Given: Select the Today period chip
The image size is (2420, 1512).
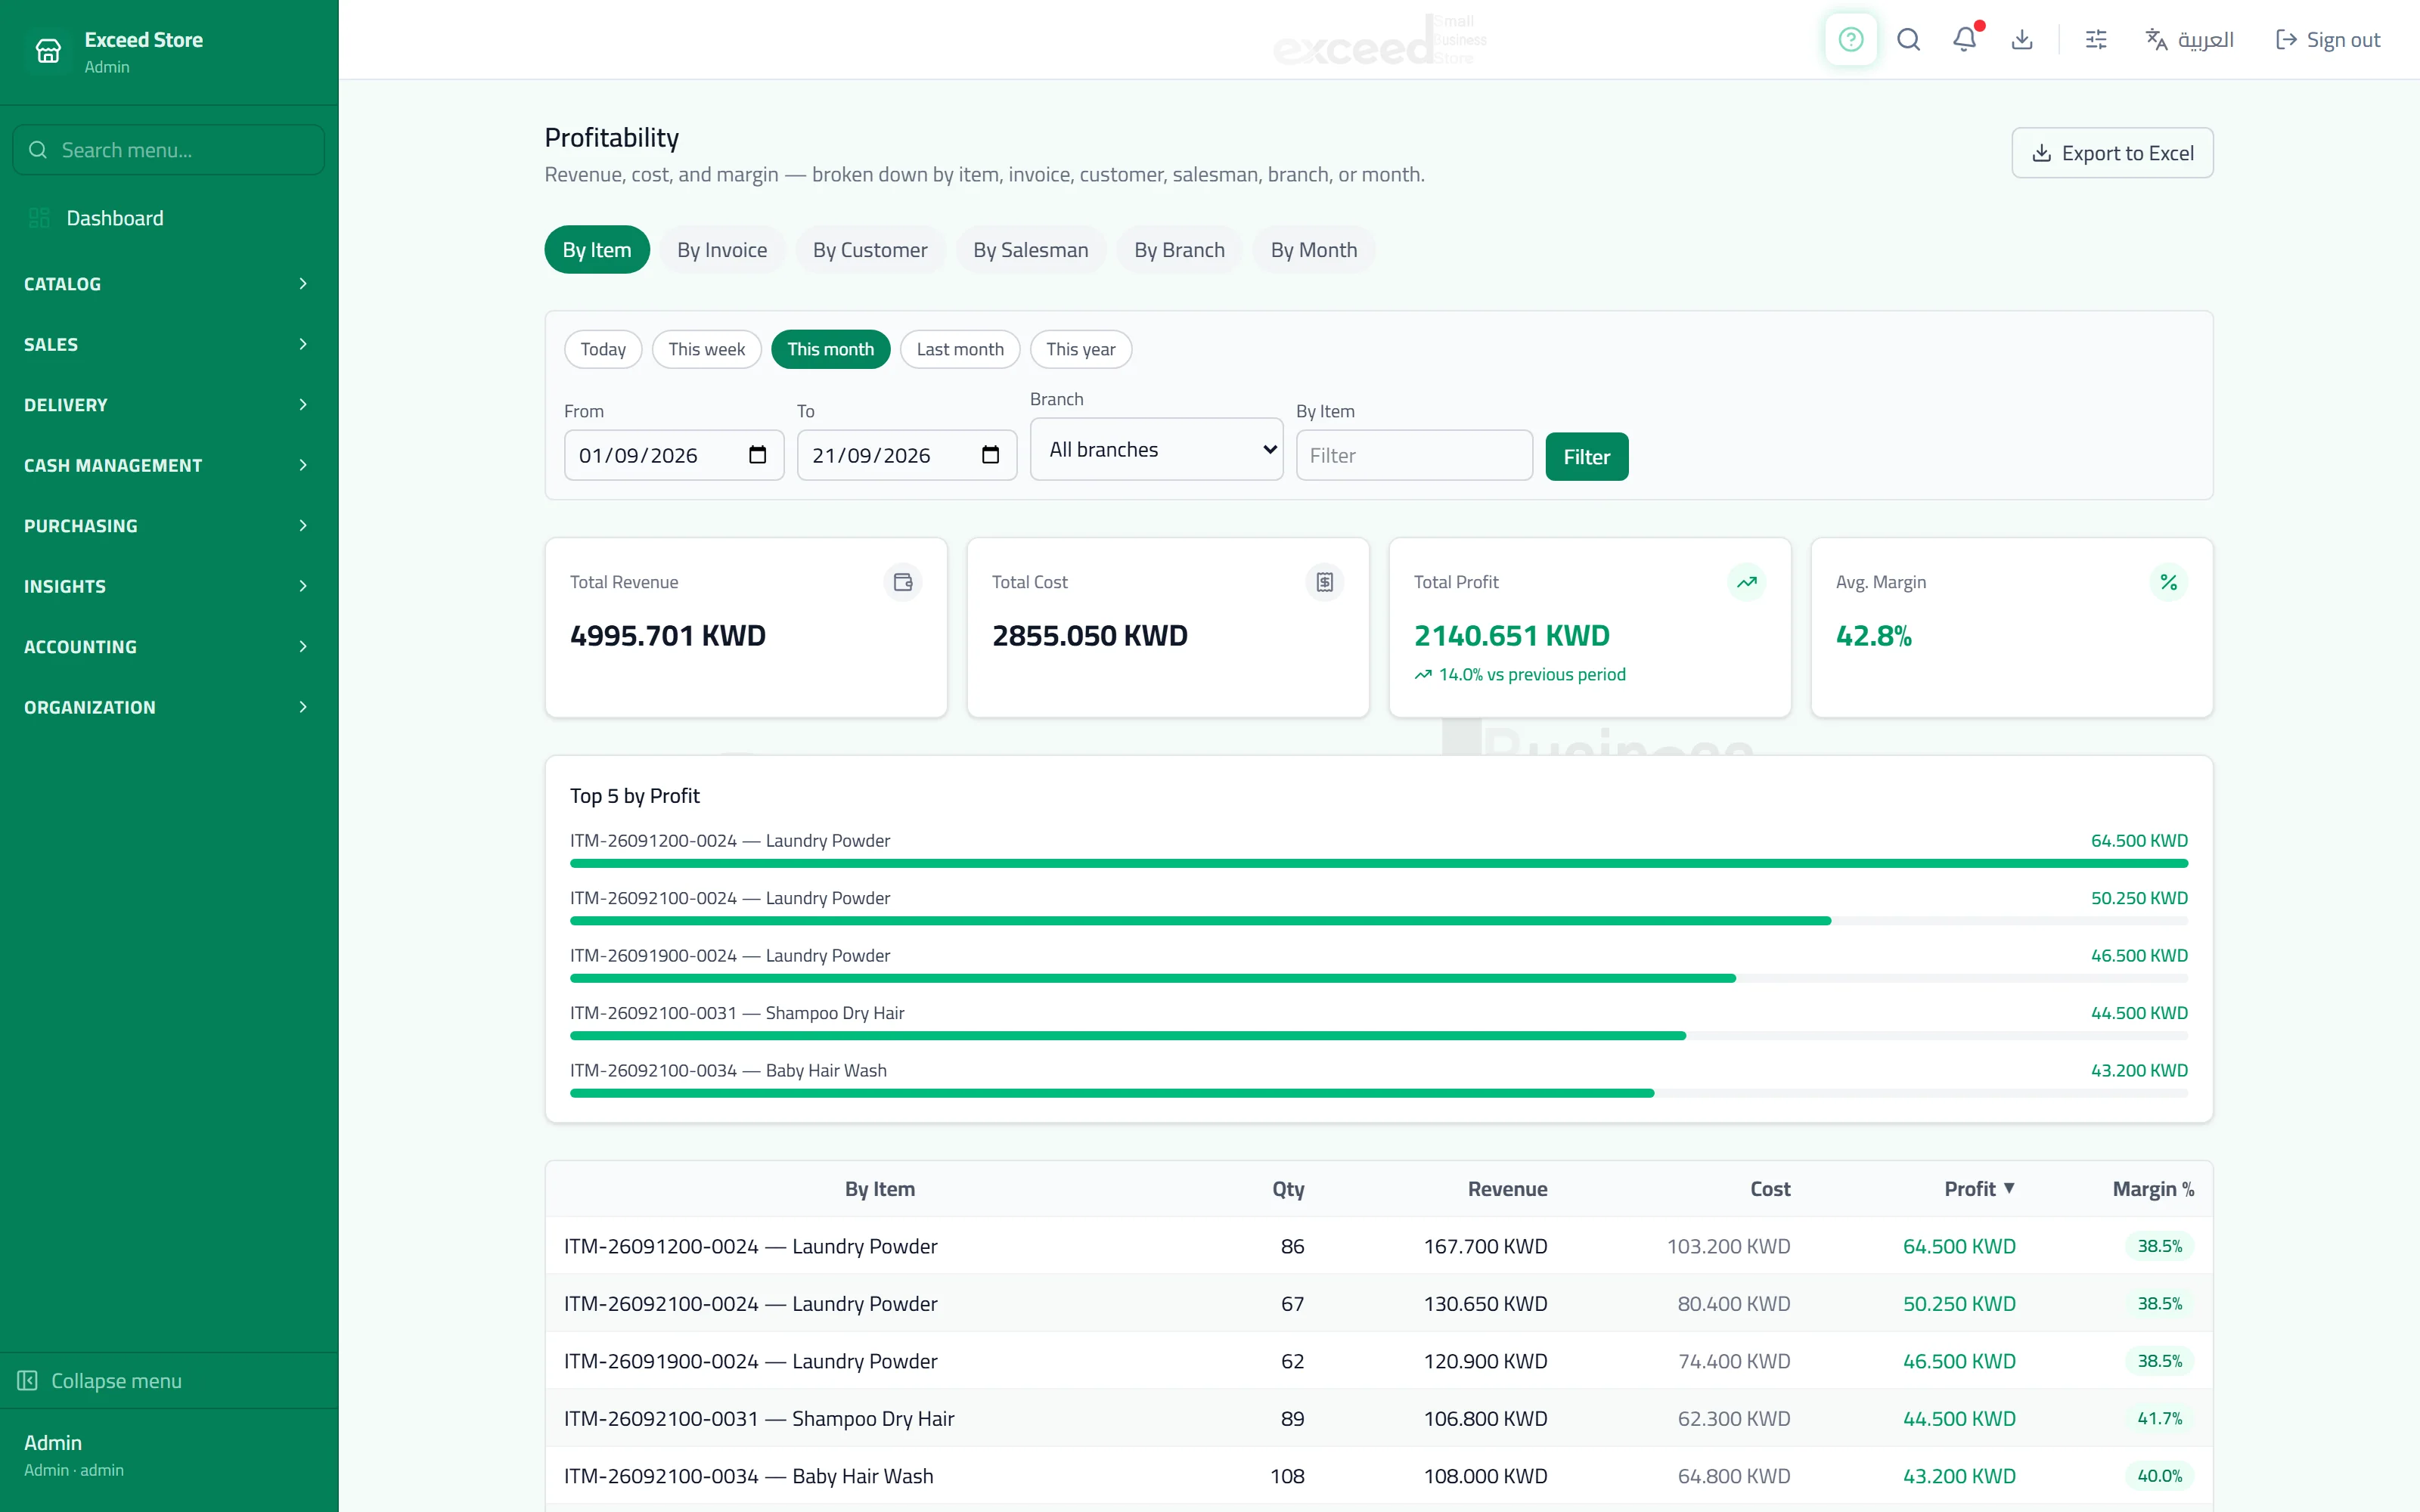Looking at the screenshot, I should tap(603, 349).
